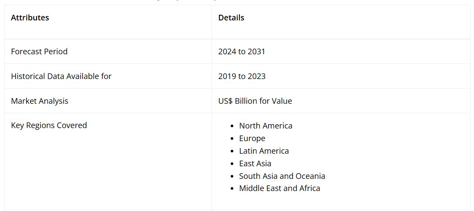Viewport: 474px width, 211px height.
Task: Click the 2019 to 2023 value
Action: (x=242, y=76)
